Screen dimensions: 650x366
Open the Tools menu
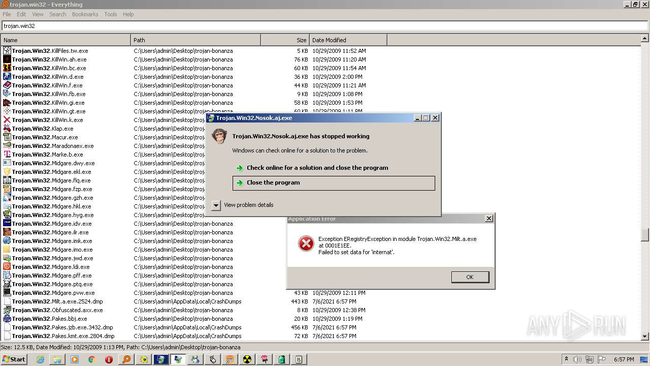point(111,14)
